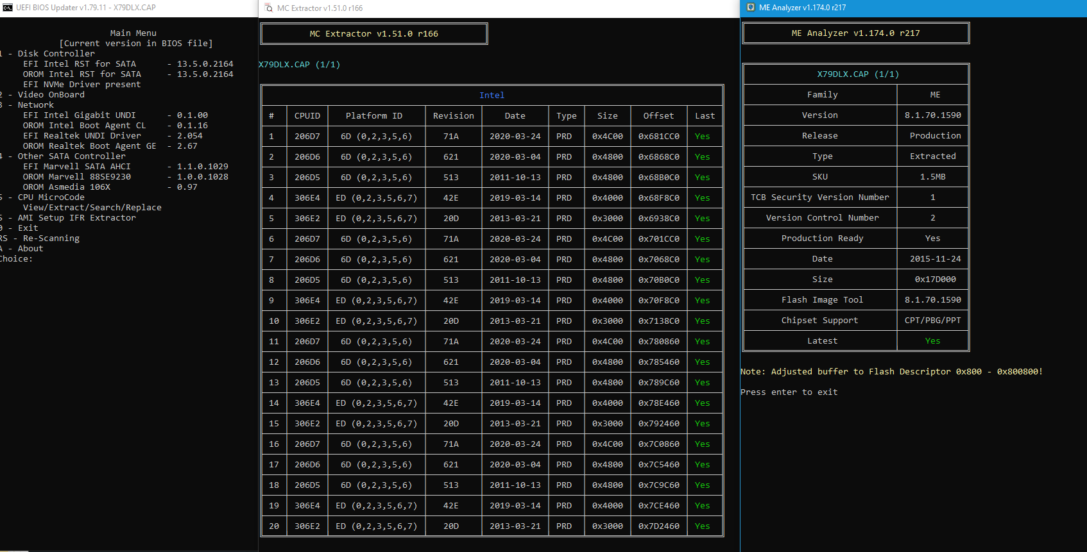Click the Extracted type value
The width and height of the screenshot is (1087, 552).
coord(933,156)
